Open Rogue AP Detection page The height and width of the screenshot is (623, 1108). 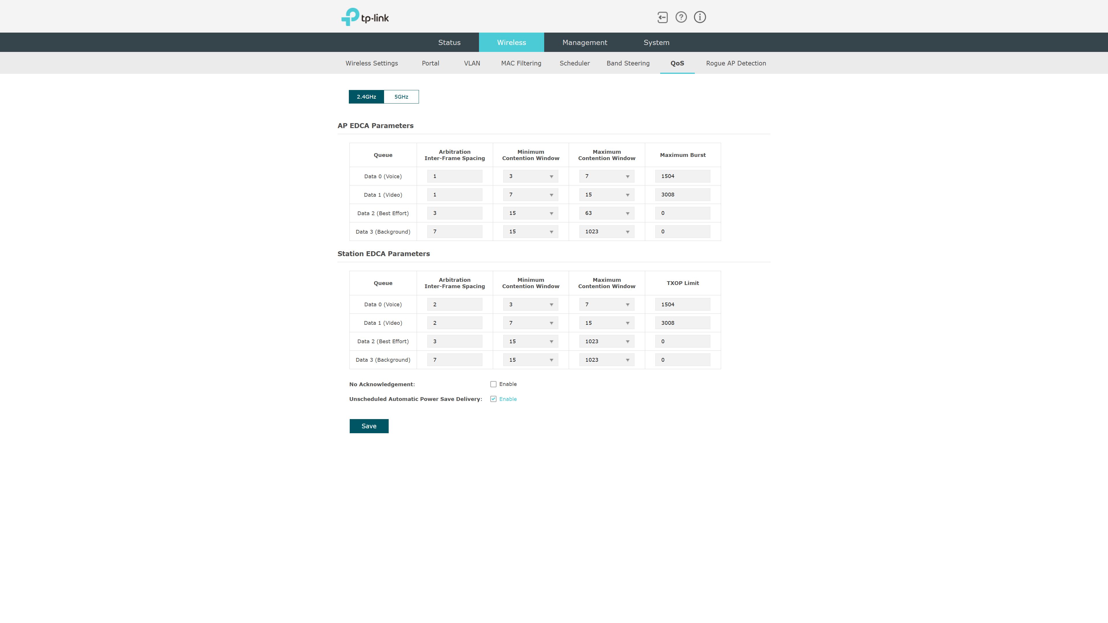pyautogui.click(x=735, y=63)
